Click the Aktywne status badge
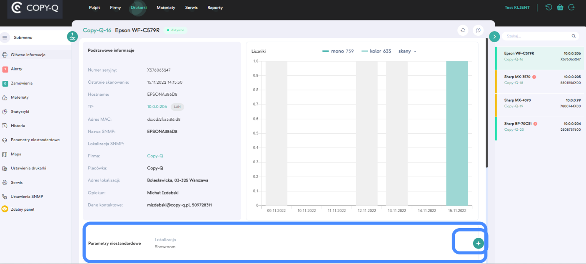This screenshot has width=586, height=264. [176, 30]
